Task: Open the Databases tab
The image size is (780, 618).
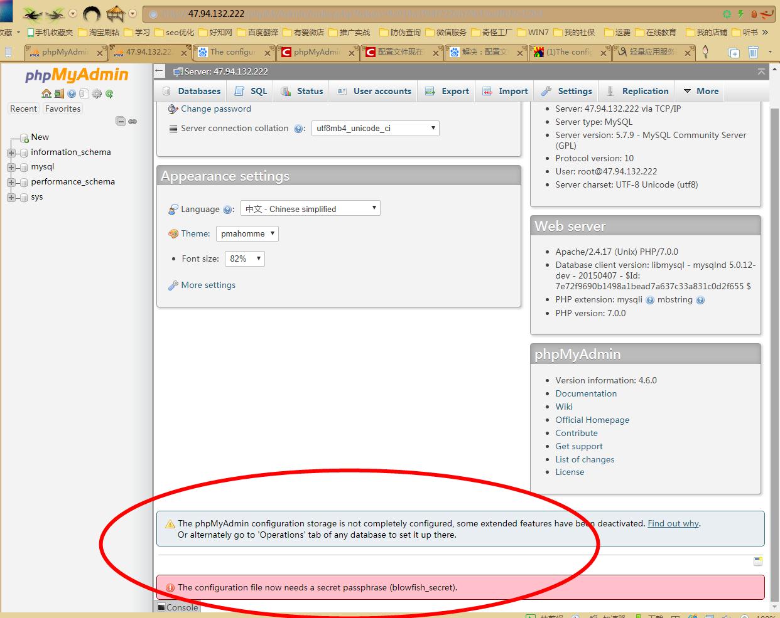Action: 192,91
